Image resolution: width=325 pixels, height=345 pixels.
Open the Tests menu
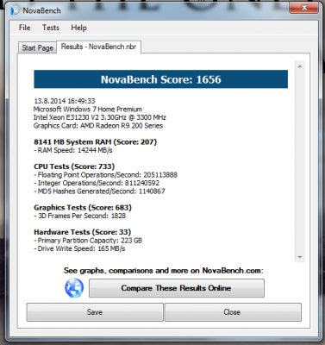click(51, 28)
